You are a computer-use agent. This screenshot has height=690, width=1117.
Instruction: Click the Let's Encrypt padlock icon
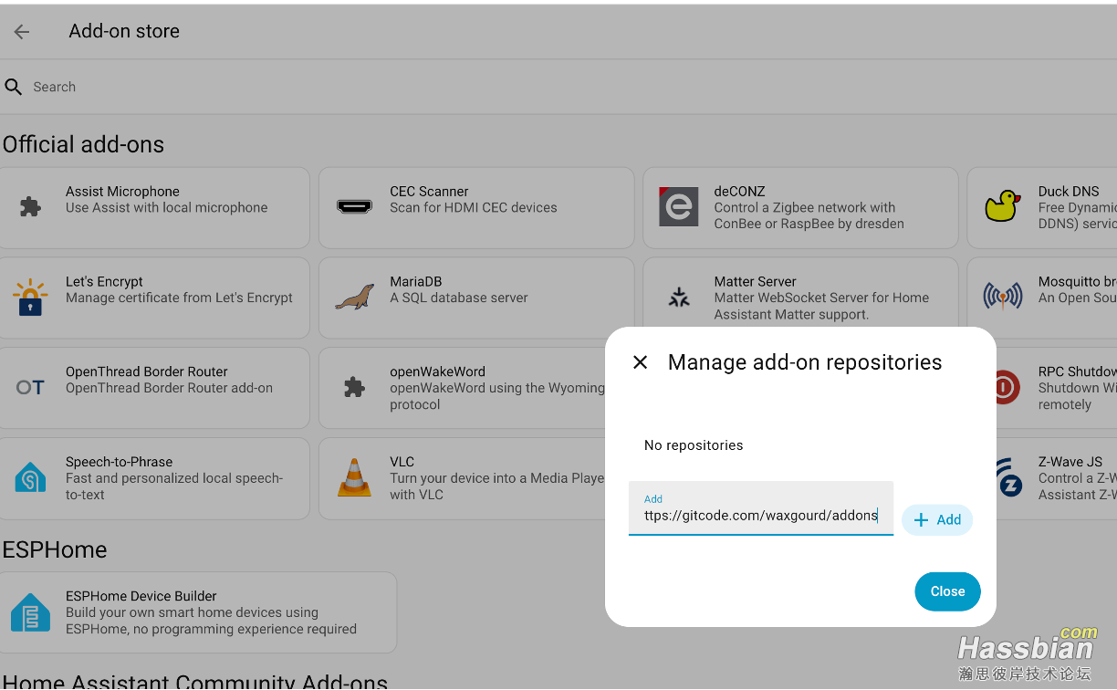[30, 297]
